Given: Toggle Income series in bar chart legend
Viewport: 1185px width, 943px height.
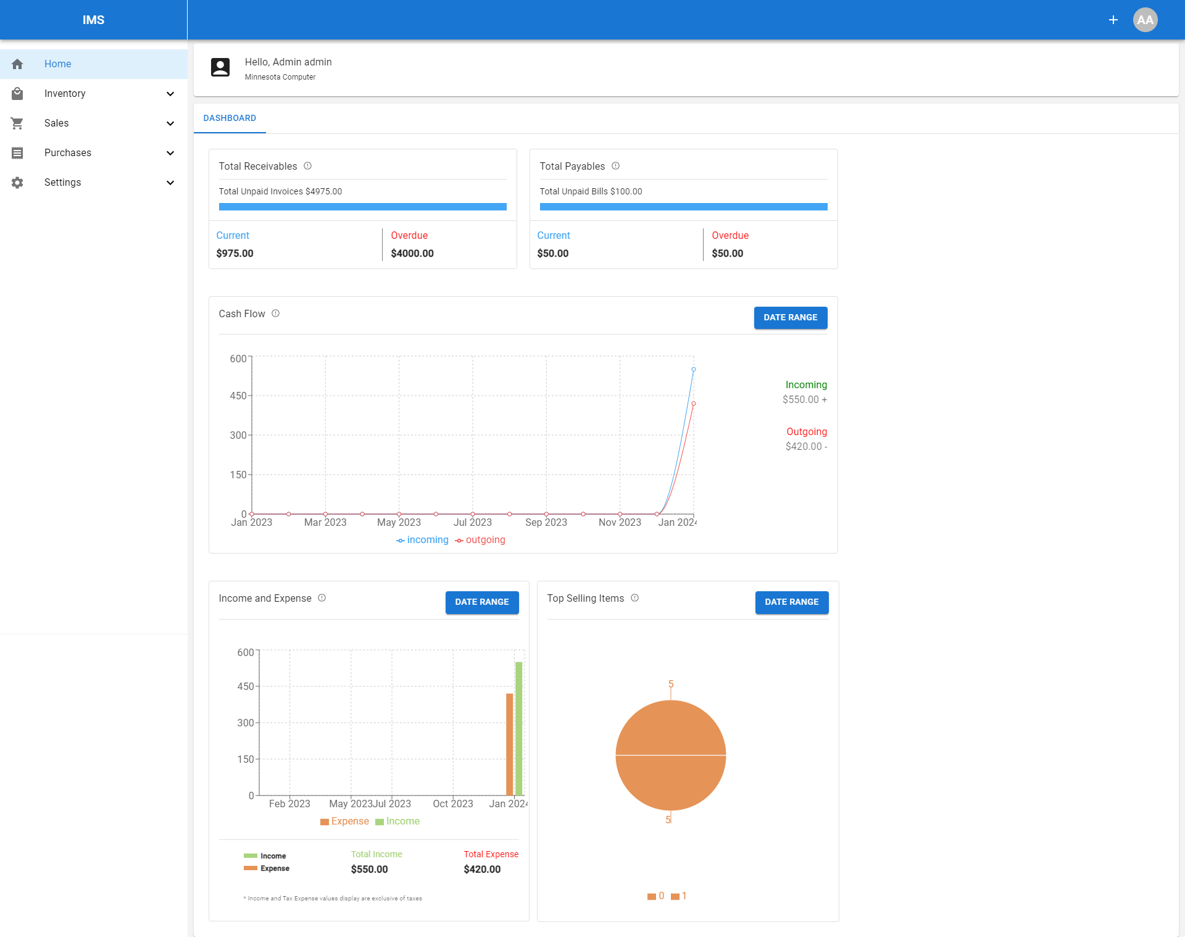Looking at the screenshot, I should tap(397, 821).
